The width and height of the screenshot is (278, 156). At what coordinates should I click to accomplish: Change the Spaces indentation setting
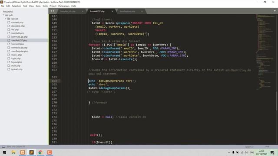(x=249, y=147)
